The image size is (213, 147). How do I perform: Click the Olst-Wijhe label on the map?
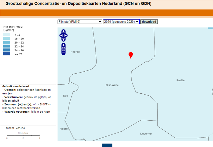[112, 85]
